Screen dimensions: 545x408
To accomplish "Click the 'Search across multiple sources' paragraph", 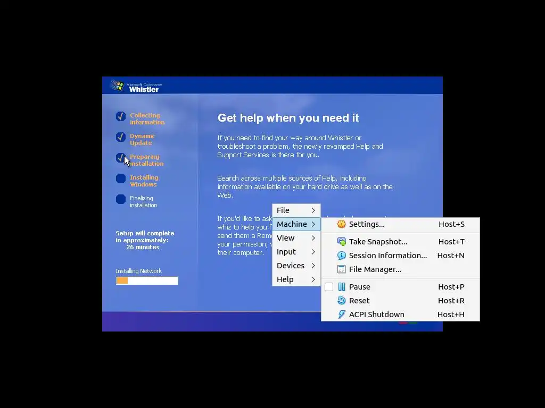I will tap(305, 186).
